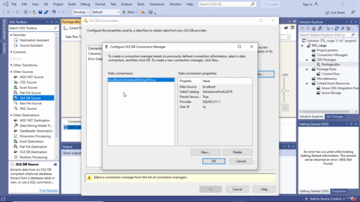The width and height of the screenshot is (360, 202).
Task: Select Package.dtsx in Solution Explorer
Action: coord(330,65)
